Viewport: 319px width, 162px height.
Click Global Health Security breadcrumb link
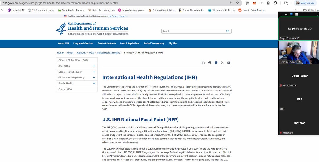tap(108, 52)
